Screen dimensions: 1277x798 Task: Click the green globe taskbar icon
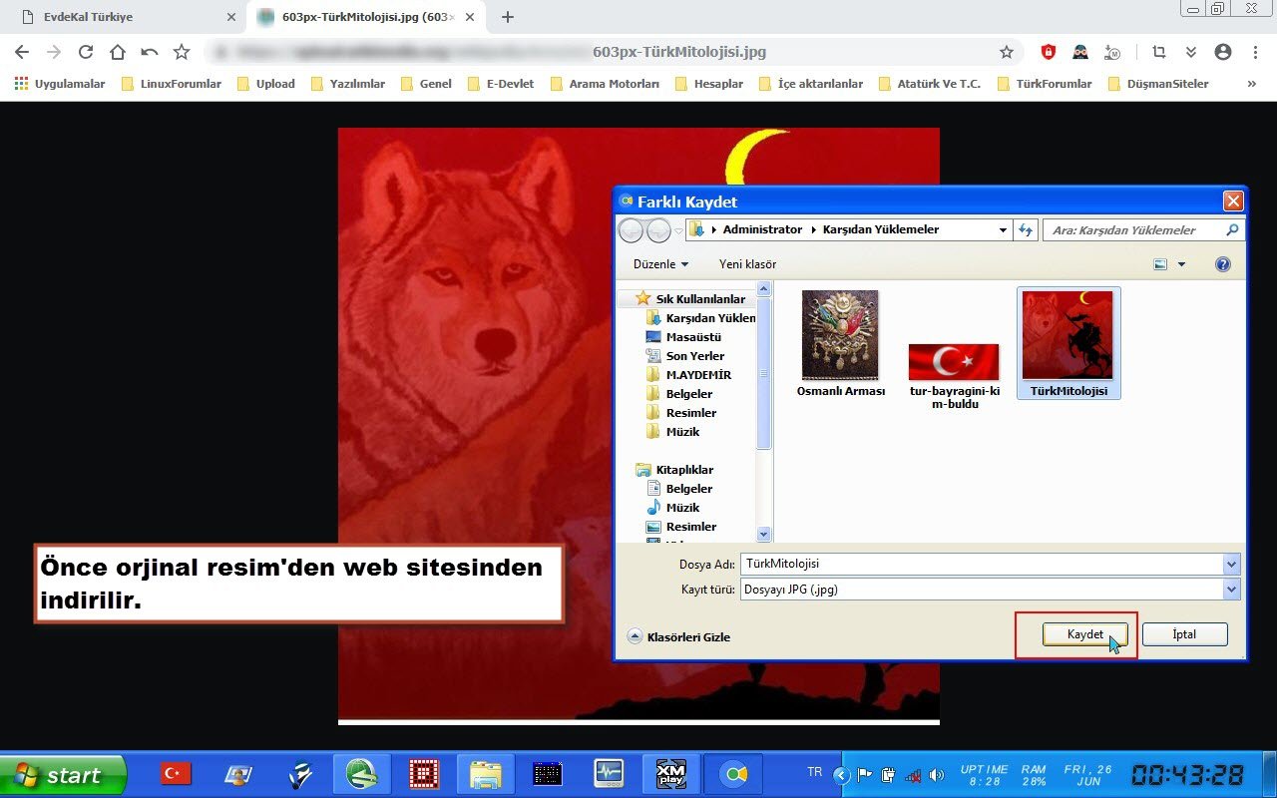[362, 774]
